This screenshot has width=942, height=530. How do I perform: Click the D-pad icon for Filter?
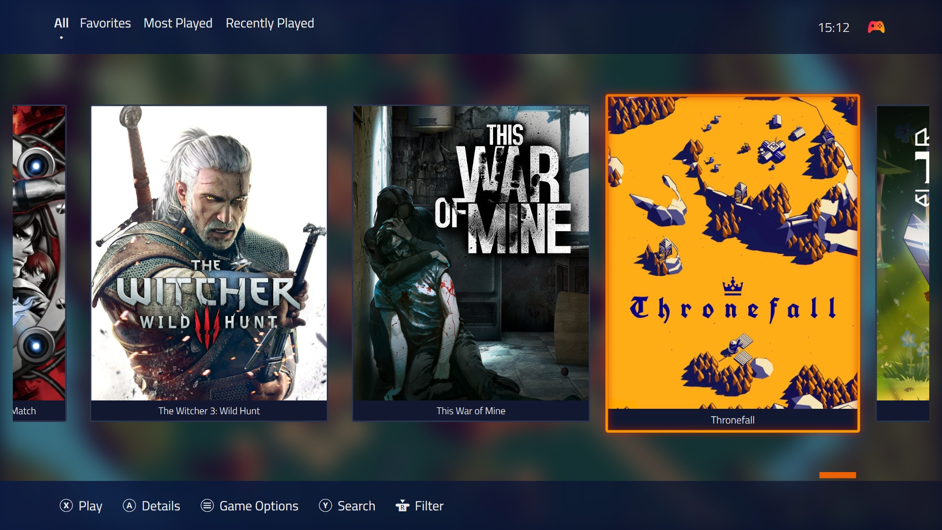click(x=402, y=505)
